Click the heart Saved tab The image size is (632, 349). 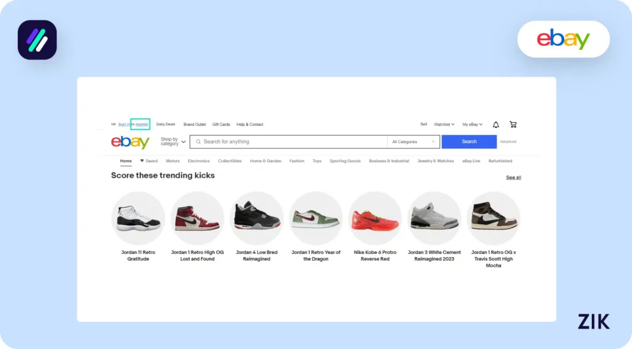click(149, 161)
